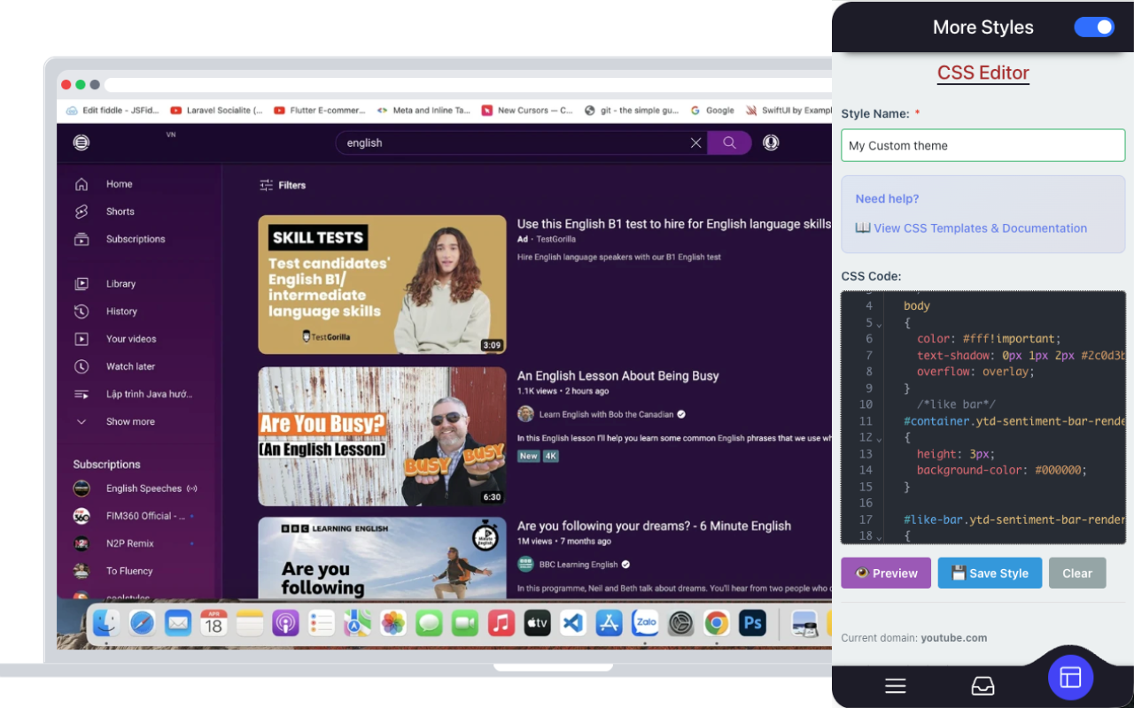
Task: Click the Style Name input field
Action: click(x=983, y=146)
